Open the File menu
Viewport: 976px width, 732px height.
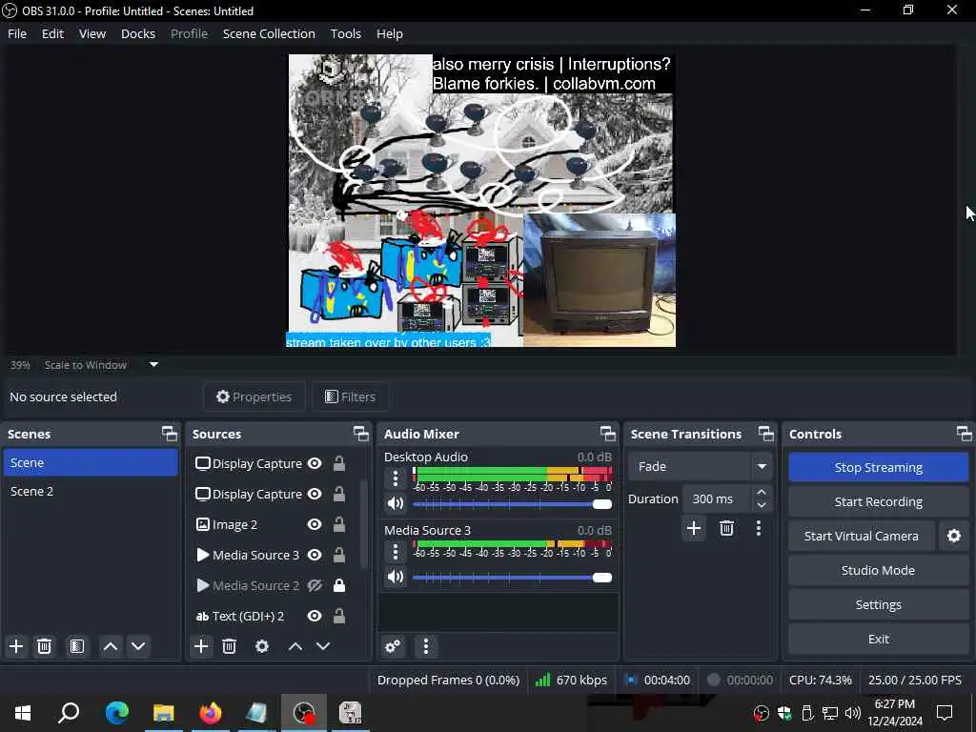point(17,33)
